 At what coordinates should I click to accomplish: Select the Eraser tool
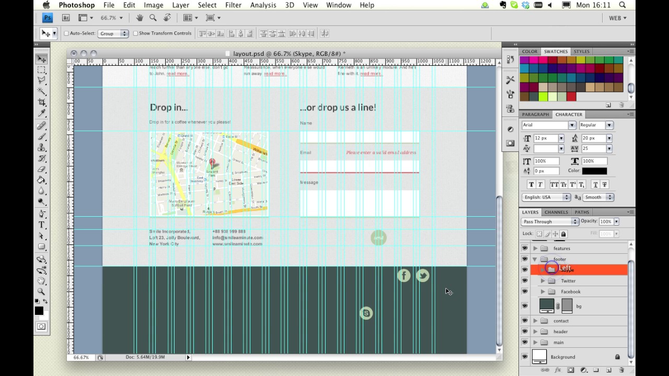pos(42,169)
